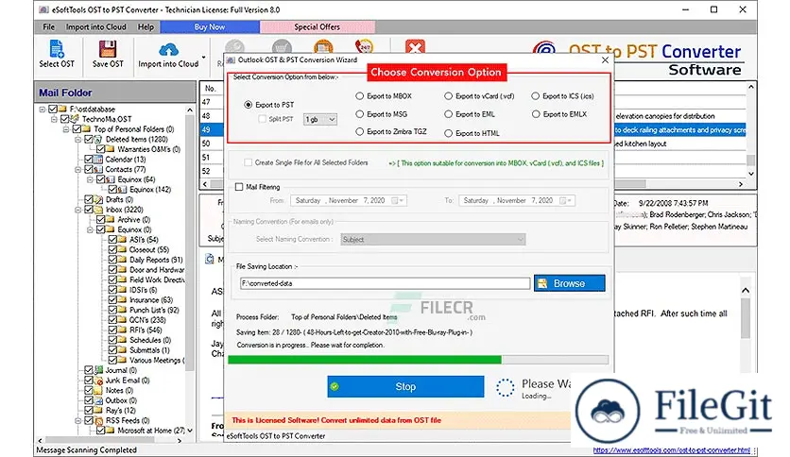Open the Import into Cloud menu
This screenshot has width=790, height=457.
95,27
